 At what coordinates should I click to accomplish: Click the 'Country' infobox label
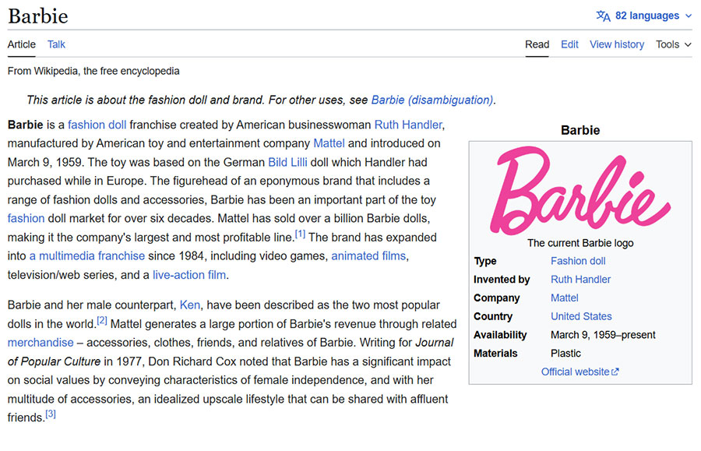(493, 316)
